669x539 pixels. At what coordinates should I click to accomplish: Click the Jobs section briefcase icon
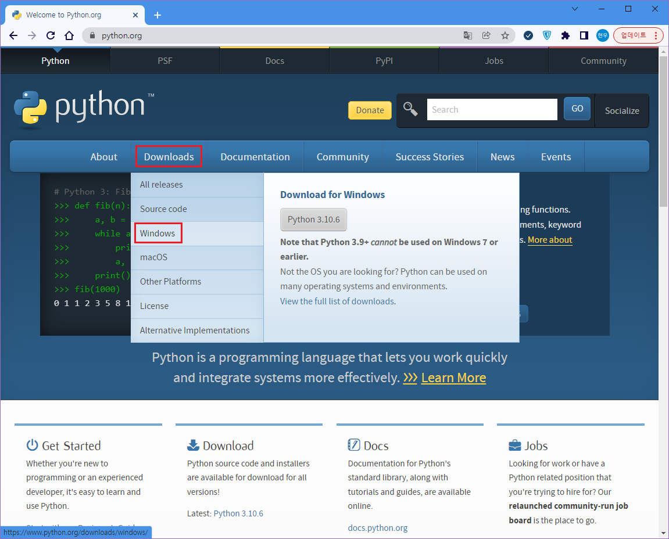pos(515,445)
